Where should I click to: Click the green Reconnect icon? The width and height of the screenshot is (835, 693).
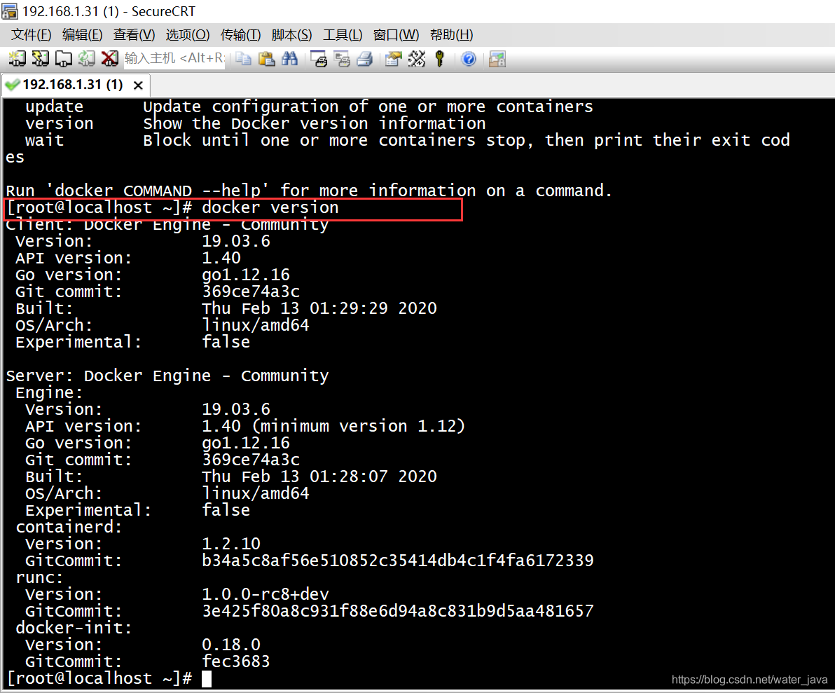(87, 59)
